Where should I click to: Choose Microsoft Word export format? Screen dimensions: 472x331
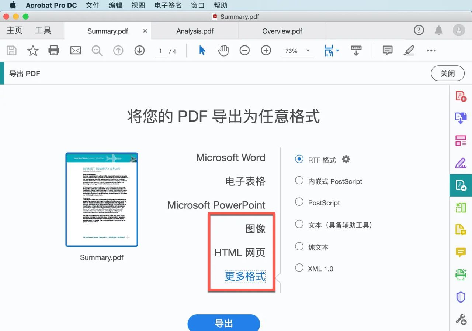(x=231, y=157)
